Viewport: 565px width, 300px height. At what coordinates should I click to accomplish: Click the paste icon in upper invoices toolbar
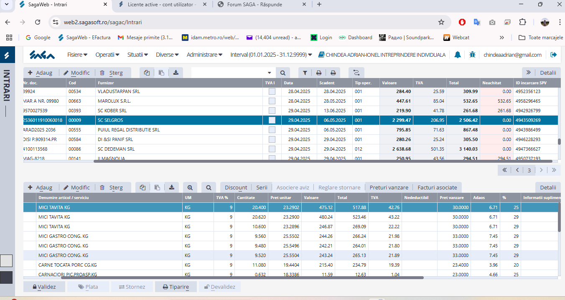161,73
